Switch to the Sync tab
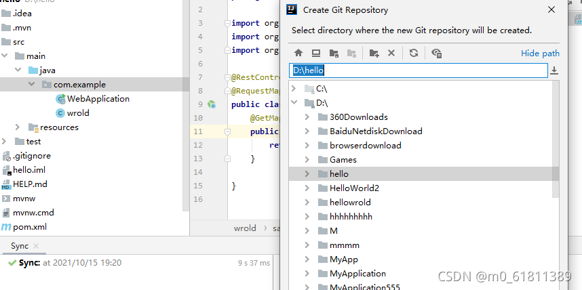Image resolution: width=582 pixels, height=290 pixels. (x=19, y=246)
